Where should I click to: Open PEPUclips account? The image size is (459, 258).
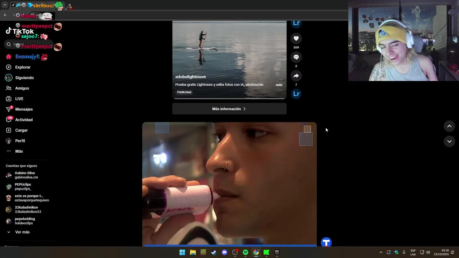tap(23, 187)
